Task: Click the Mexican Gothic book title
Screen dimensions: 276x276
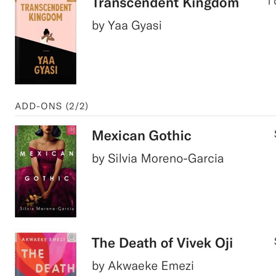Action: click(142, 135)
